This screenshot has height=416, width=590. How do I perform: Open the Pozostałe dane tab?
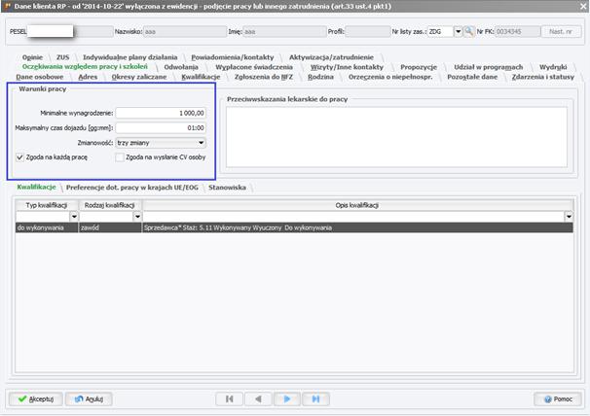pyautogui.click(x=472, y=77)
